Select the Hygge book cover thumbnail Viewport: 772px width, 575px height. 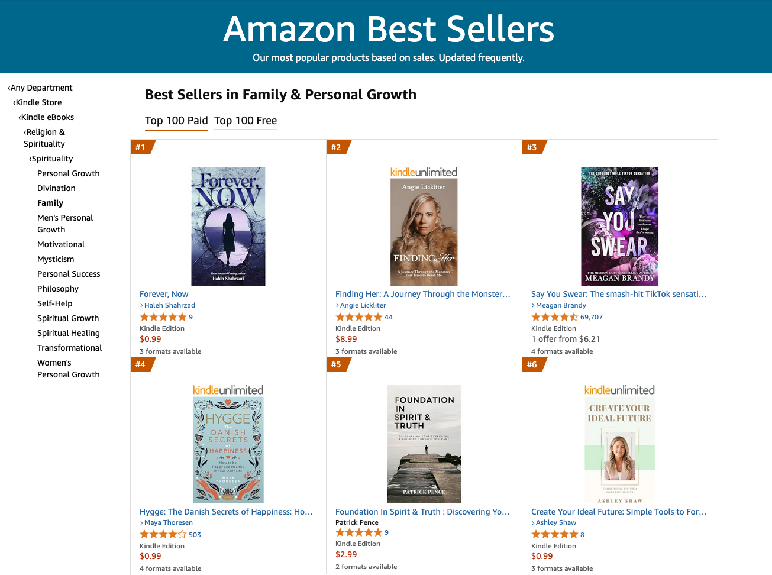(228, 450)
